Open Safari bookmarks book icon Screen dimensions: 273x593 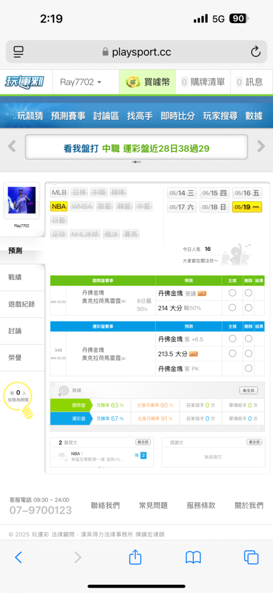[193, 557]
